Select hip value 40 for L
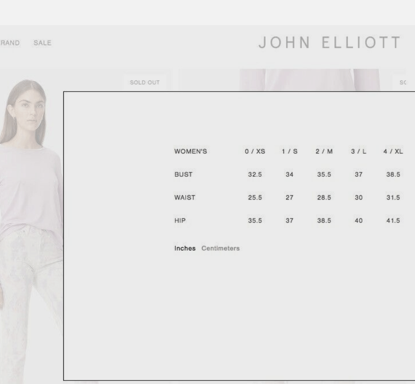 (359, 221)
